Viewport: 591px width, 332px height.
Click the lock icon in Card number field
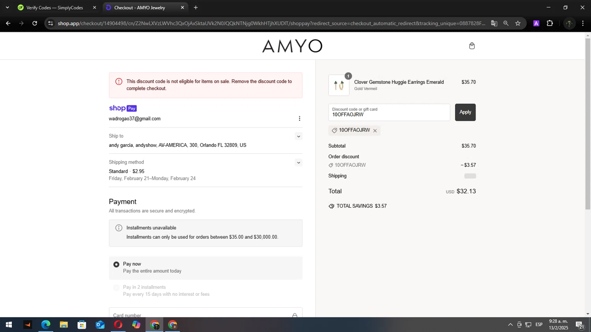click(x=294, y=315)
